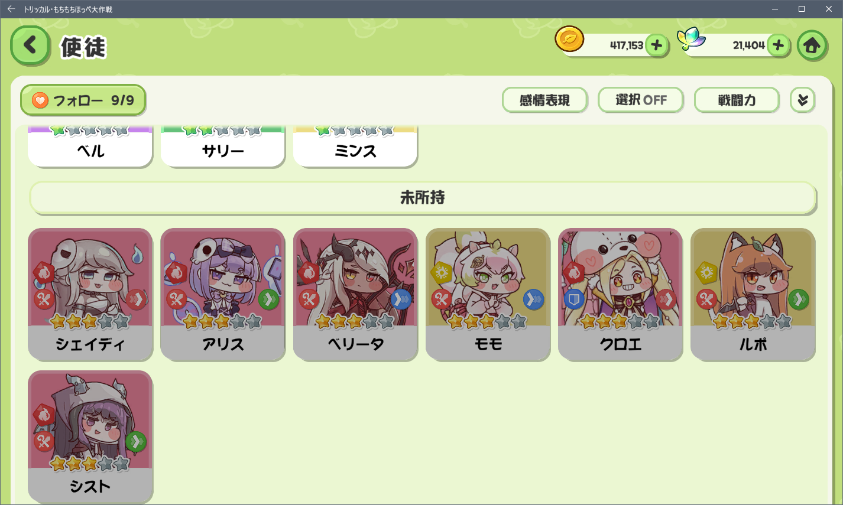Go to home via house icon
This screenshot has height=505, width=843.
pos(812,45)
